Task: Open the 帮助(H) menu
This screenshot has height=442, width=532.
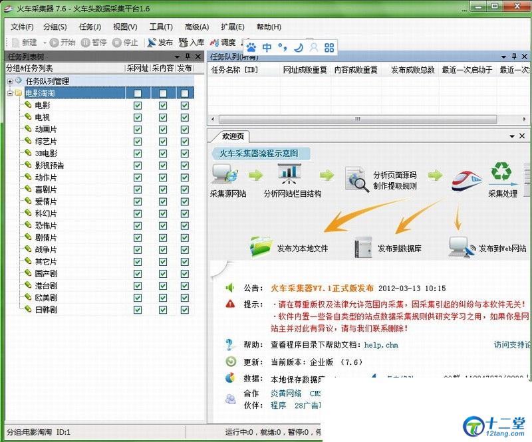Action: click(x=269, y=27)
